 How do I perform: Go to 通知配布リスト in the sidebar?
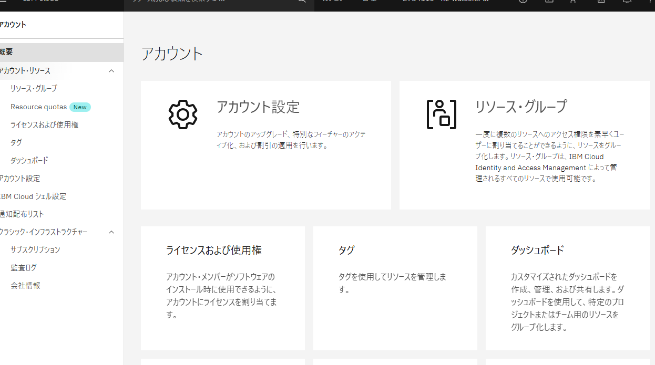22,214
